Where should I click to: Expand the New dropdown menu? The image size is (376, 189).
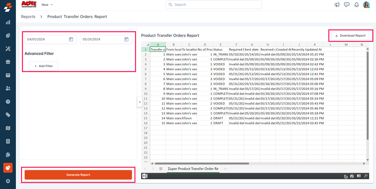47,5
